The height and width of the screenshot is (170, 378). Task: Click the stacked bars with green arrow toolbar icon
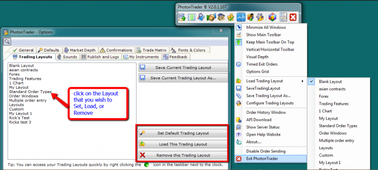coord(182,17)
